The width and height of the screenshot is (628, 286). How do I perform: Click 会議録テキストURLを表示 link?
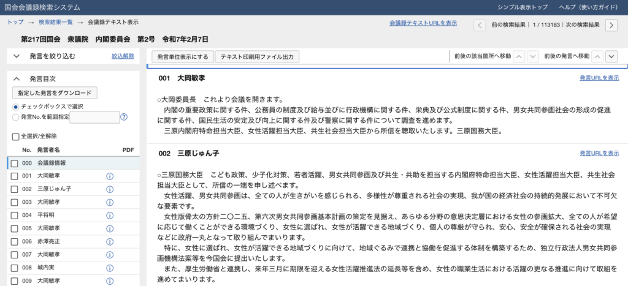[x=423, y=23]
